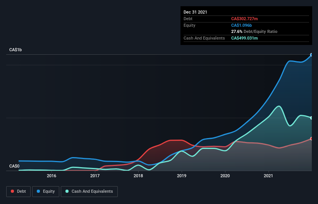Click the Debt value CA$302.727m in tooltip
This screenshot has width=318, height=204.
coord(244,19)
